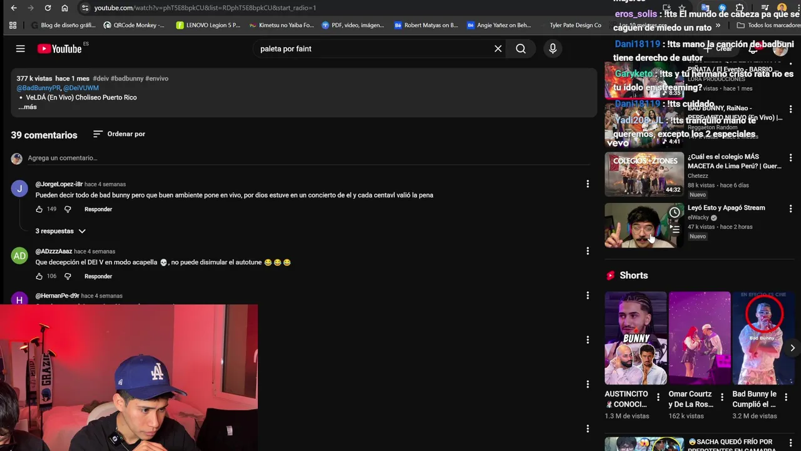Open the elWacky video thumbnail

[644, 225]
